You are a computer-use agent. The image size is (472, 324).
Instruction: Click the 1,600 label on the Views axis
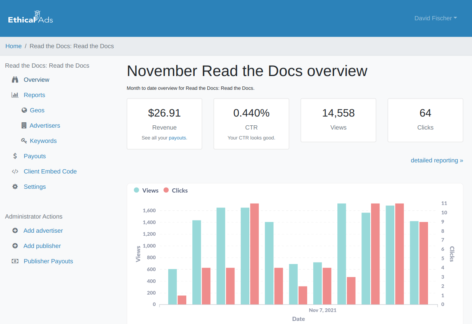149,211
